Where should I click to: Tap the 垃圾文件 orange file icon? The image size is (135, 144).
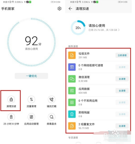[72, 55]
